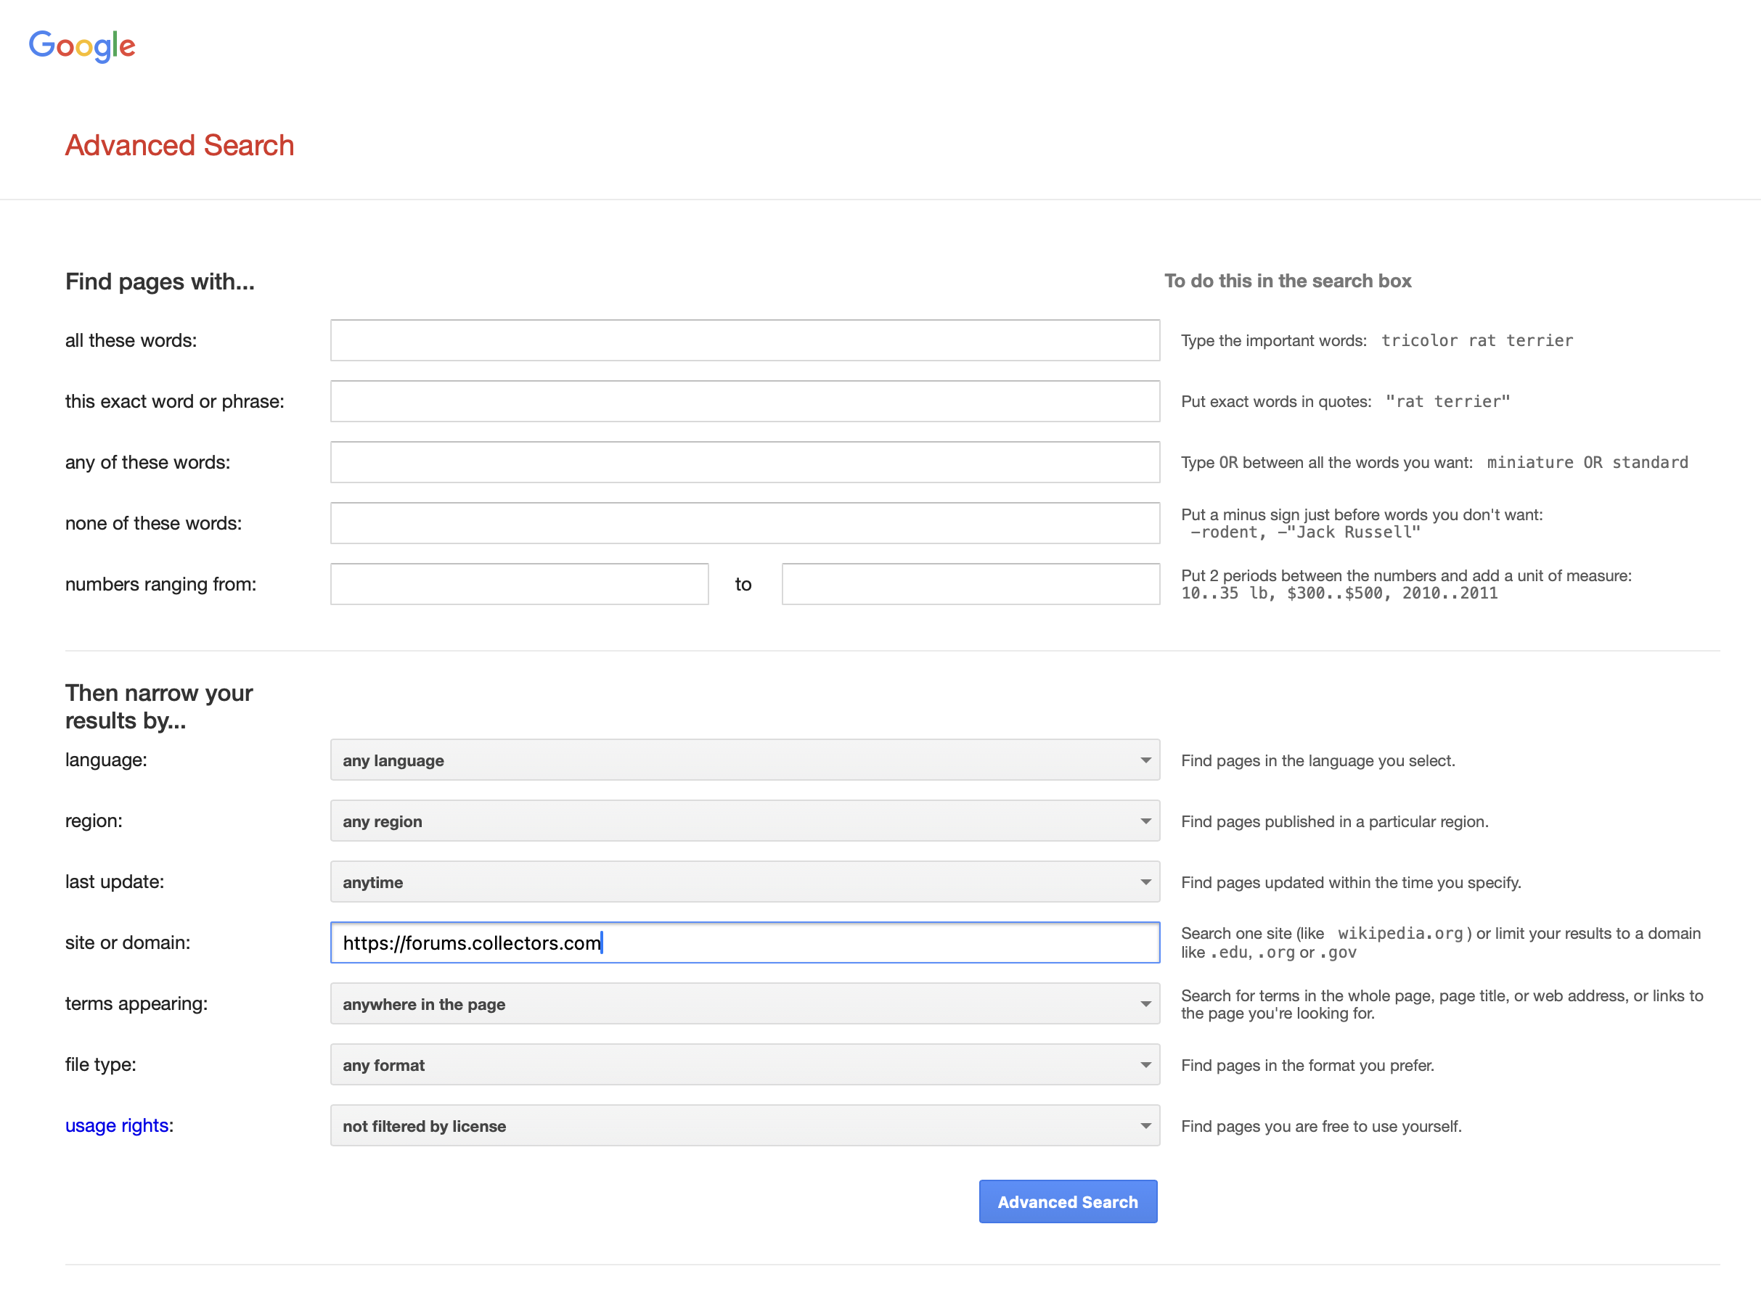Click the 'any language' dropdown arrow

click(1145, 760)
